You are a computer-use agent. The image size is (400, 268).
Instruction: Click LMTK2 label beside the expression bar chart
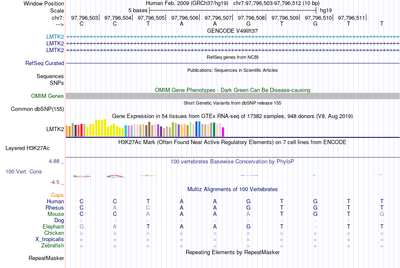tap(55, 129)
